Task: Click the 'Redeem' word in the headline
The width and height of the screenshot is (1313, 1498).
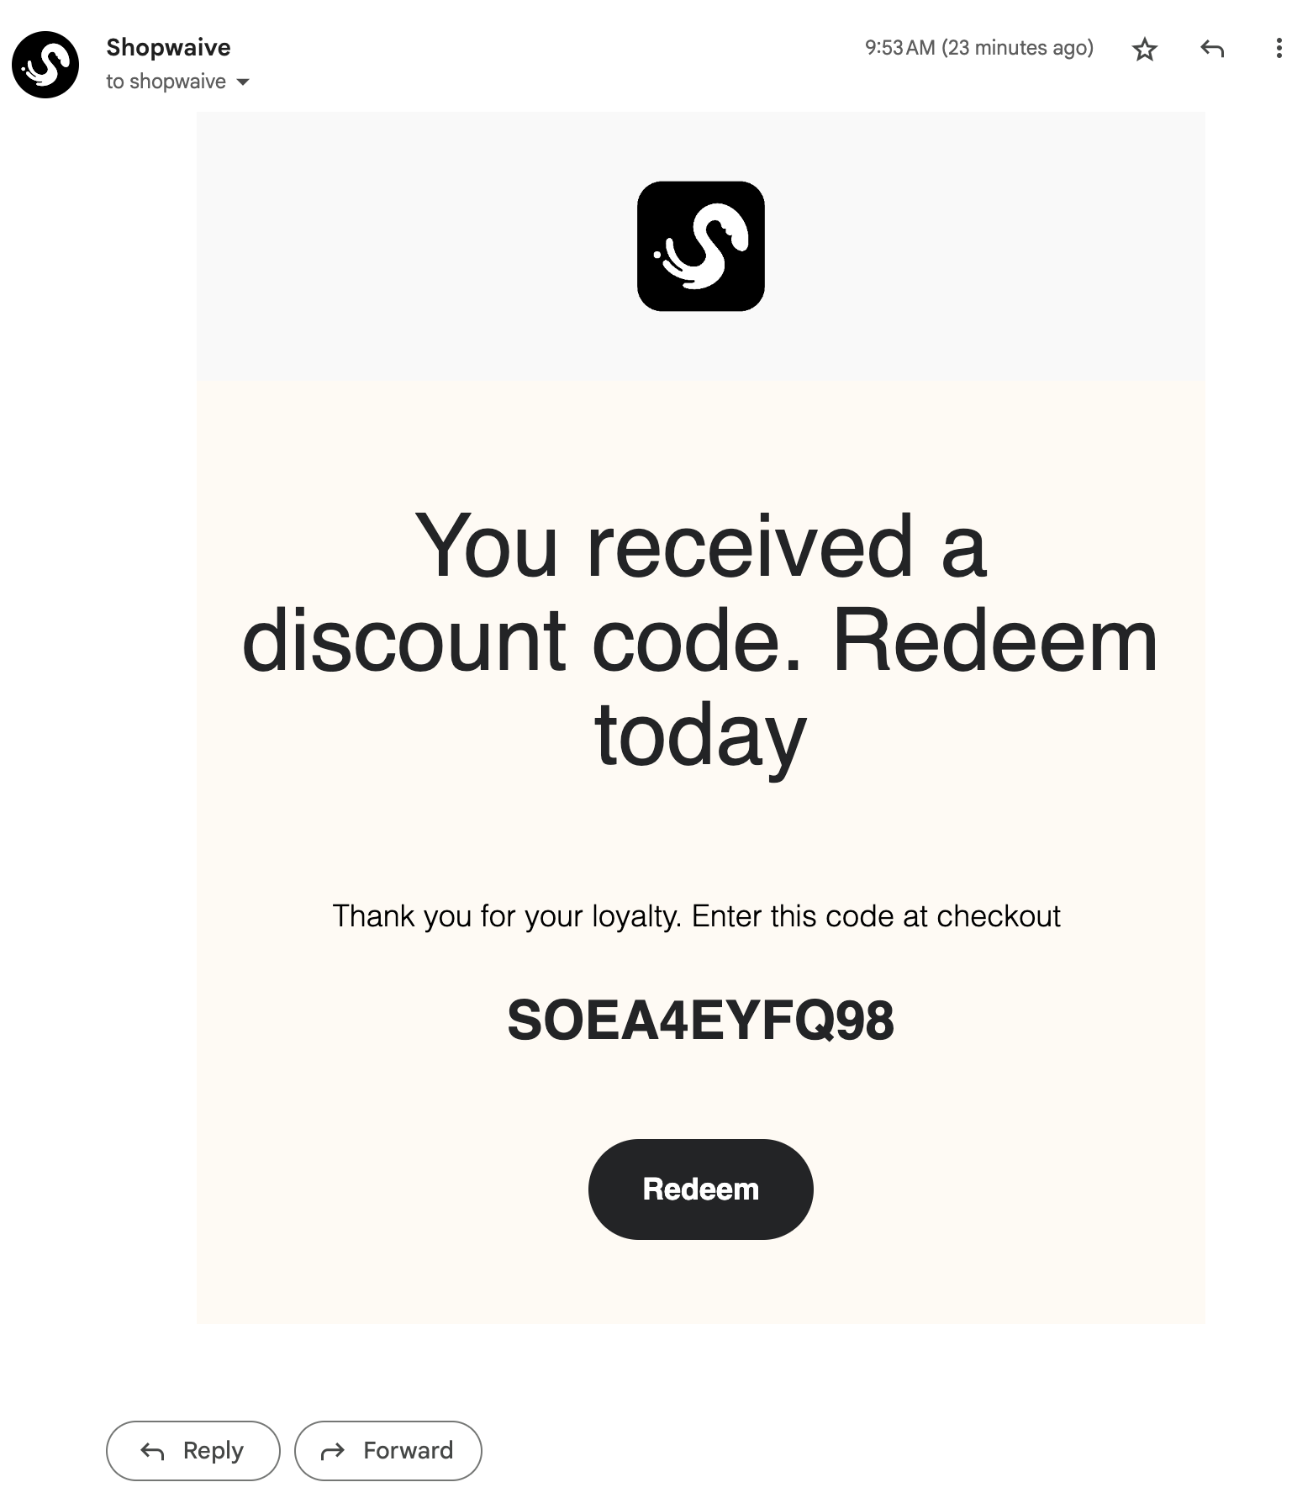Action: pyautogui.click(x=995, y=641)
